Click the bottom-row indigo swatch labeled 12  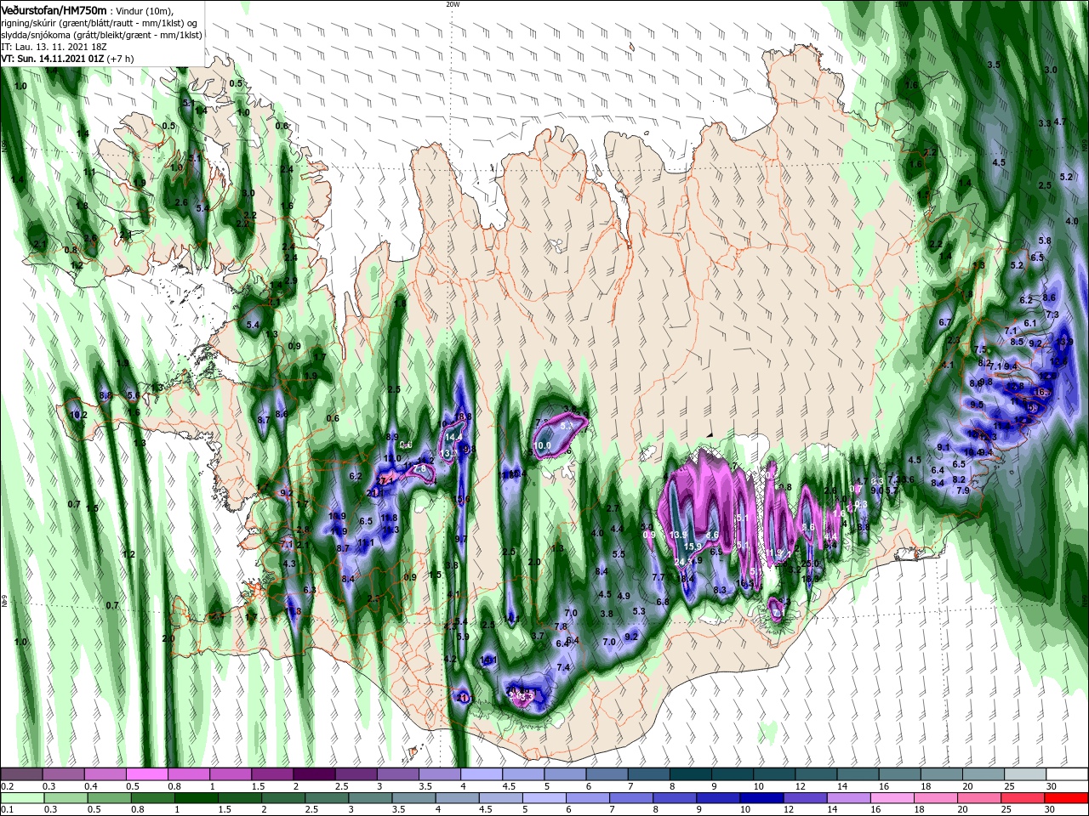pos(804,798)
